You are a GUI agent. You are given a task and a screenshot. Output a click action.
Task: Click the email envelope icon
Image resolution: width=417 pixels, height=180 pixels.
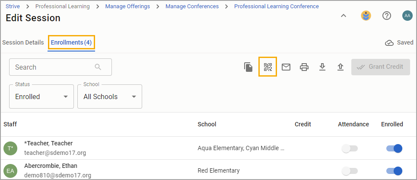coord(286,67)
